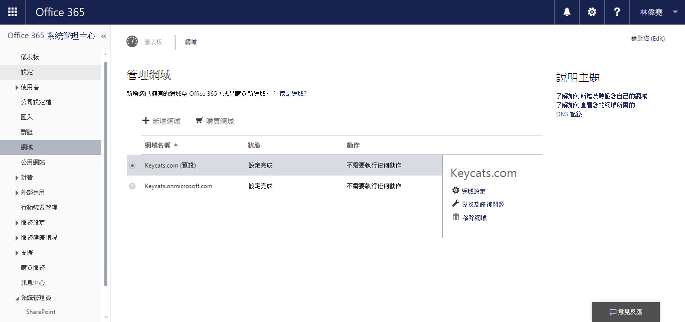Click 新增網域 button
Screen dimensions: 685x322
[161, 121]
